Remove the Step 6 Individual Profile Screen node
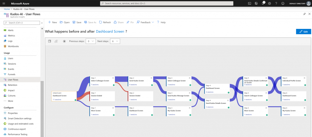The height and width of the screenshot is (137, 312). click(304, 78)
